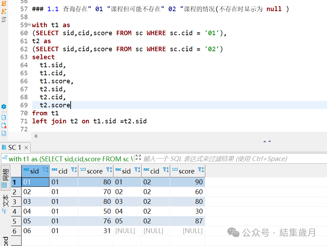Screen dimensions: 327x246
Task: Select the highlighted sid column header label
Action: point(34,171)
